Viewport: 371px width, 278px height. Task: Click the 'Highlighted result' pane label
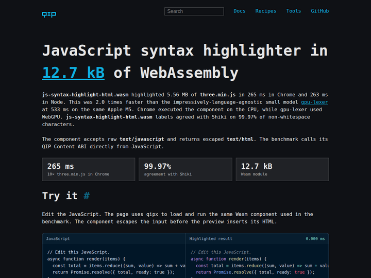[x=211, y=239]
